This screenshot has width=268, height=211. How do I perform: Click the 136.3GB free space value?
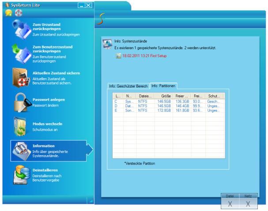(182, 102)
